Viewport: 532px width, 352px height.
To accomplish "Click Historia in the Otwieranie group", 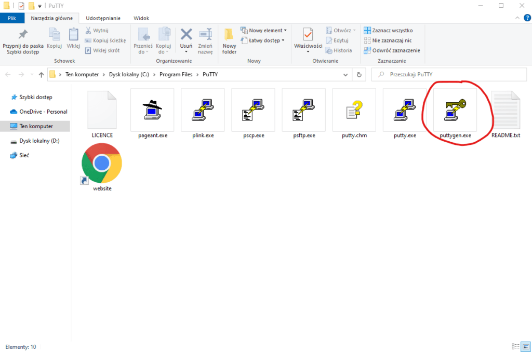I will tap(339, 50).
